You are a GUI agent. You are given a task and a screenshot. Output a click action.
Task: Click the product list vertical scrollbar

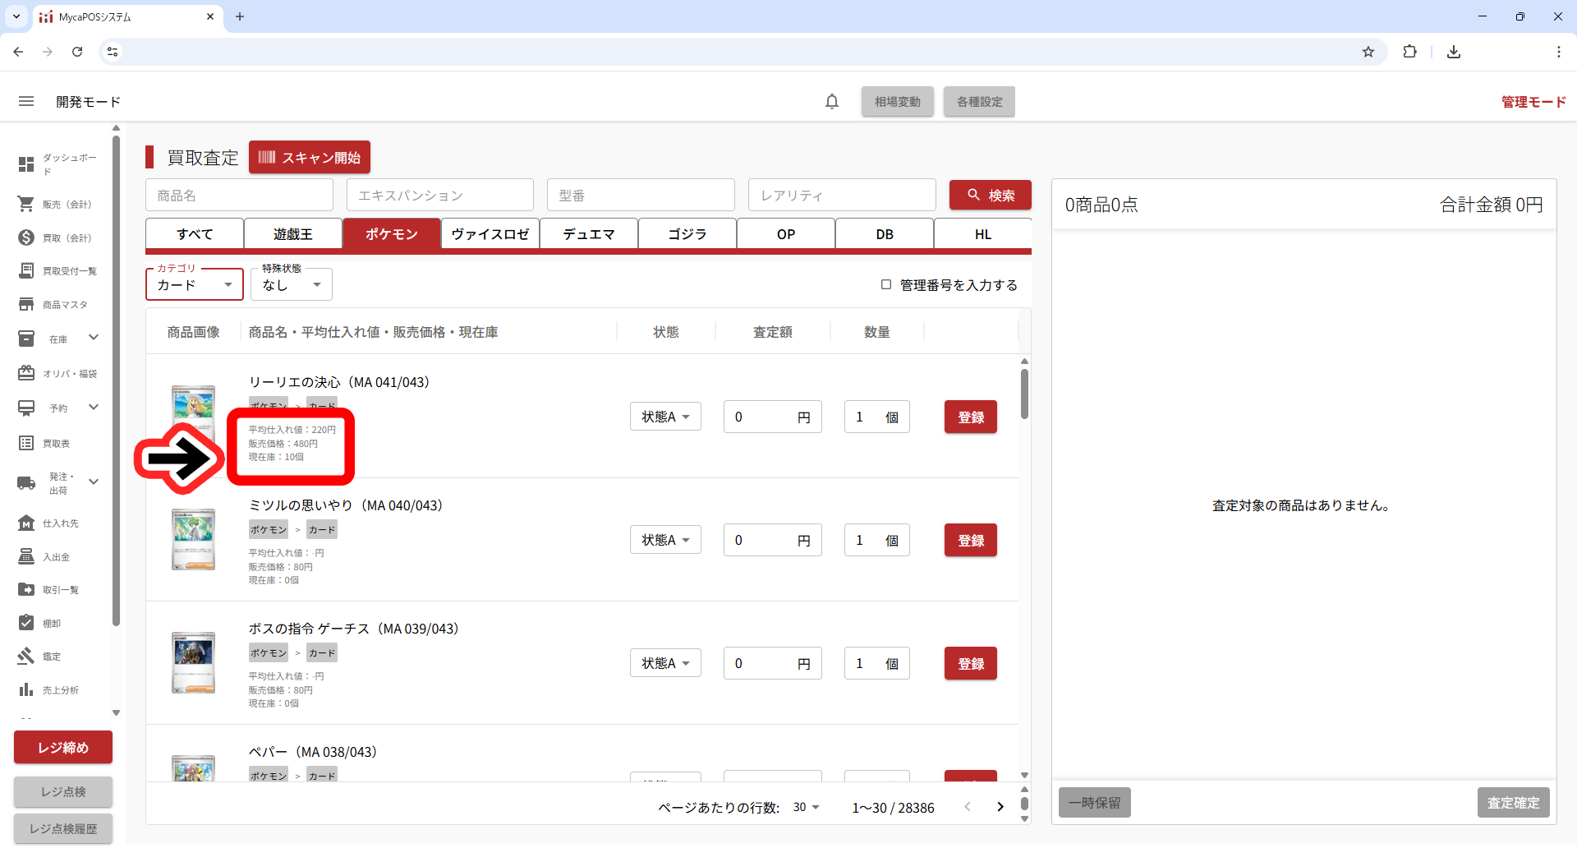(1024, 394)
